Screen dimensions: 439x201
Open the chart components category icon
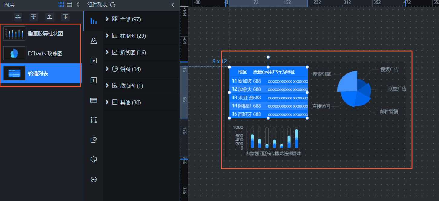[x=94, y=21]
